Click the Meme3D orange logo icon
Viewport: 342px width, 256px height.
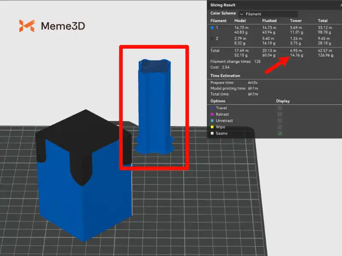27,26
